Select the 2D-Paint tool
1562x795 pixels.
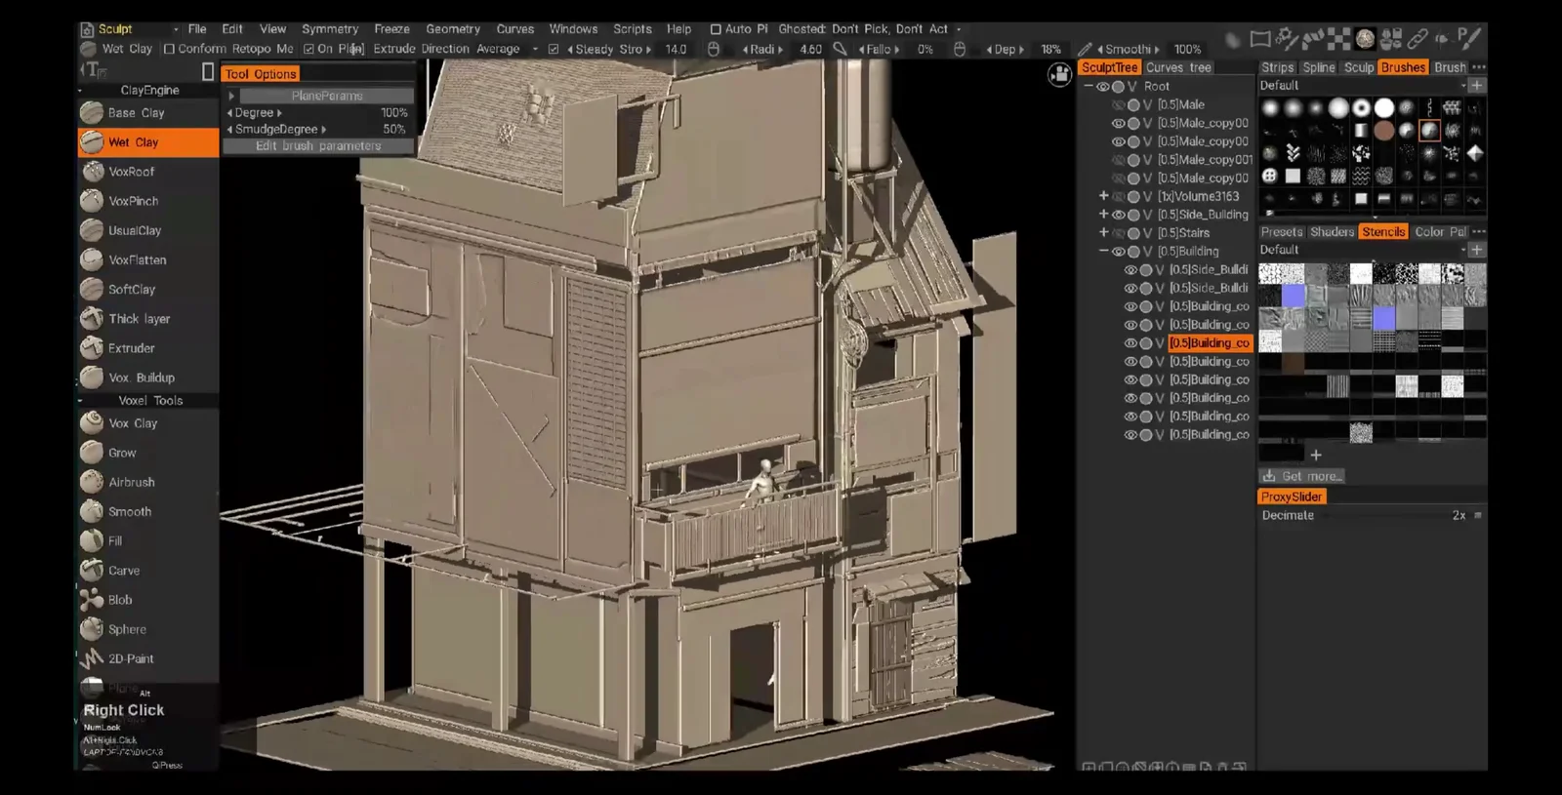[x=147, y=658]
